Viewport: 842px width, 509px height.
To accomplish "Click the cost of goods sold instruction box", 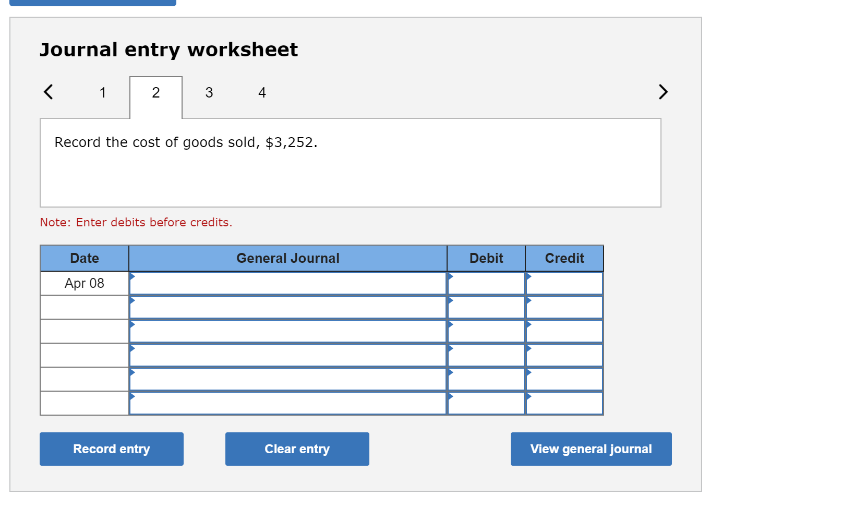I will coord(350,162).
